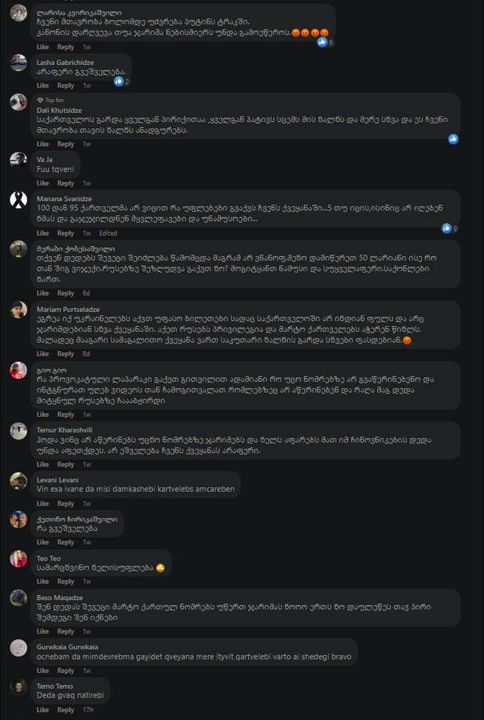Click Manana Svanidze's black ribbon avatar
Image resolution: width=484 pixels, height=720 pixels.
tap(19, 200)
